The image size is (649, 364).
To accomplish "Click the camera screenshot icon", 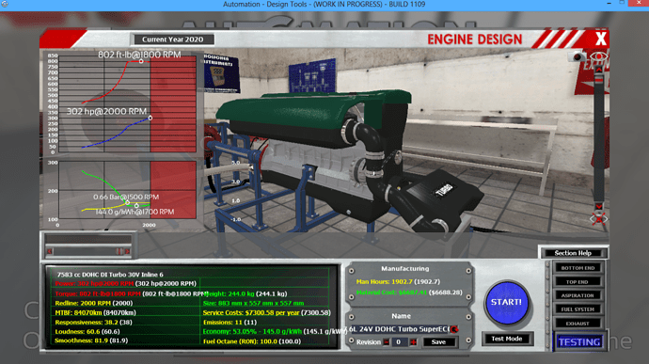I will tap(577, 56).
